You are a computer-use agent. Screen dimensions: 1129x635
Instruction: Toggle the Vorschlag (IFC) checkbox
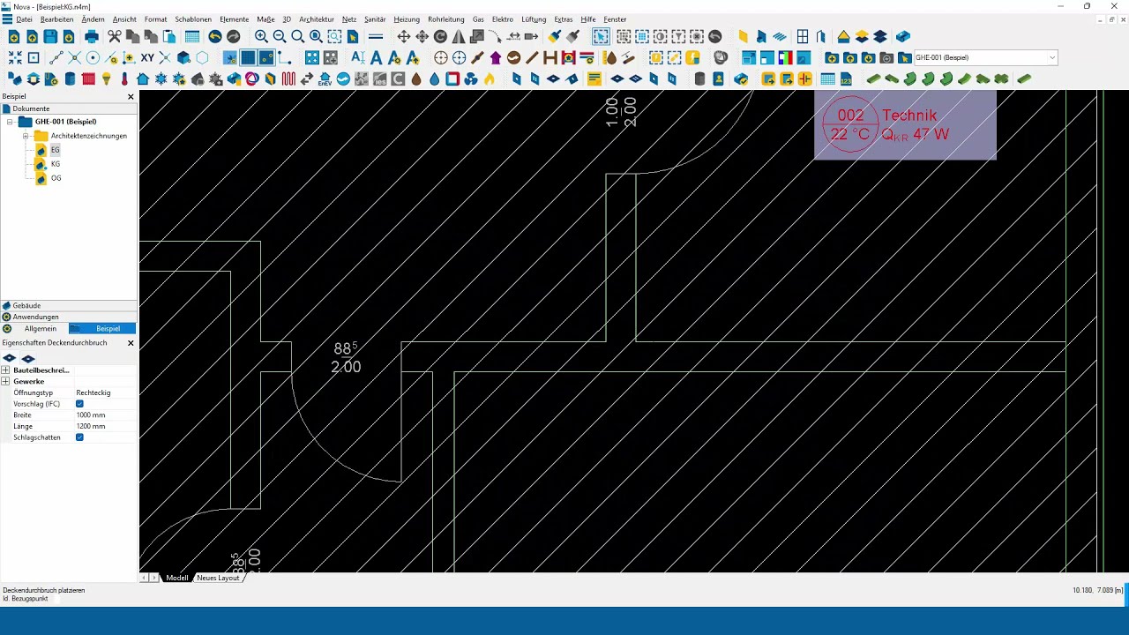(x=79, y=404)
